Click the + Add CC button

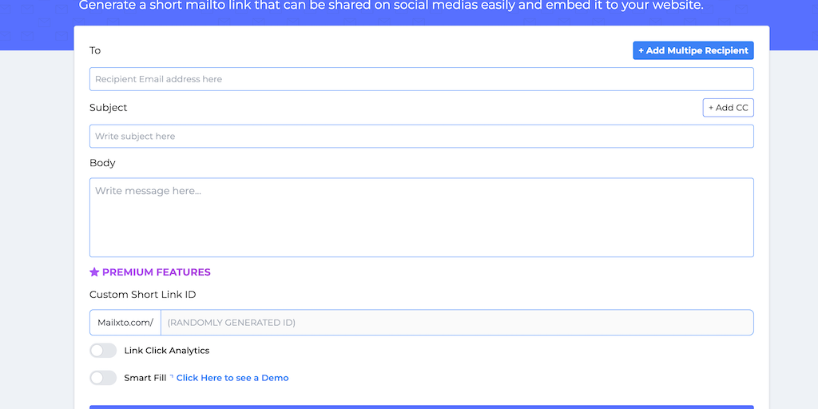[728, 108]
